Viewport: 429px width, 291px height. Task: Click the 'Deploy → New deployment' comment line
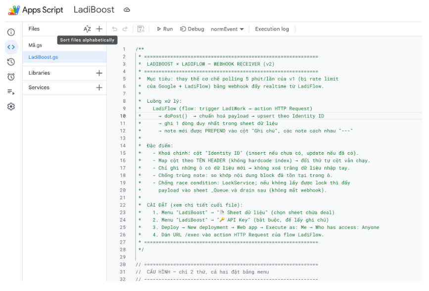coord(266,227)
